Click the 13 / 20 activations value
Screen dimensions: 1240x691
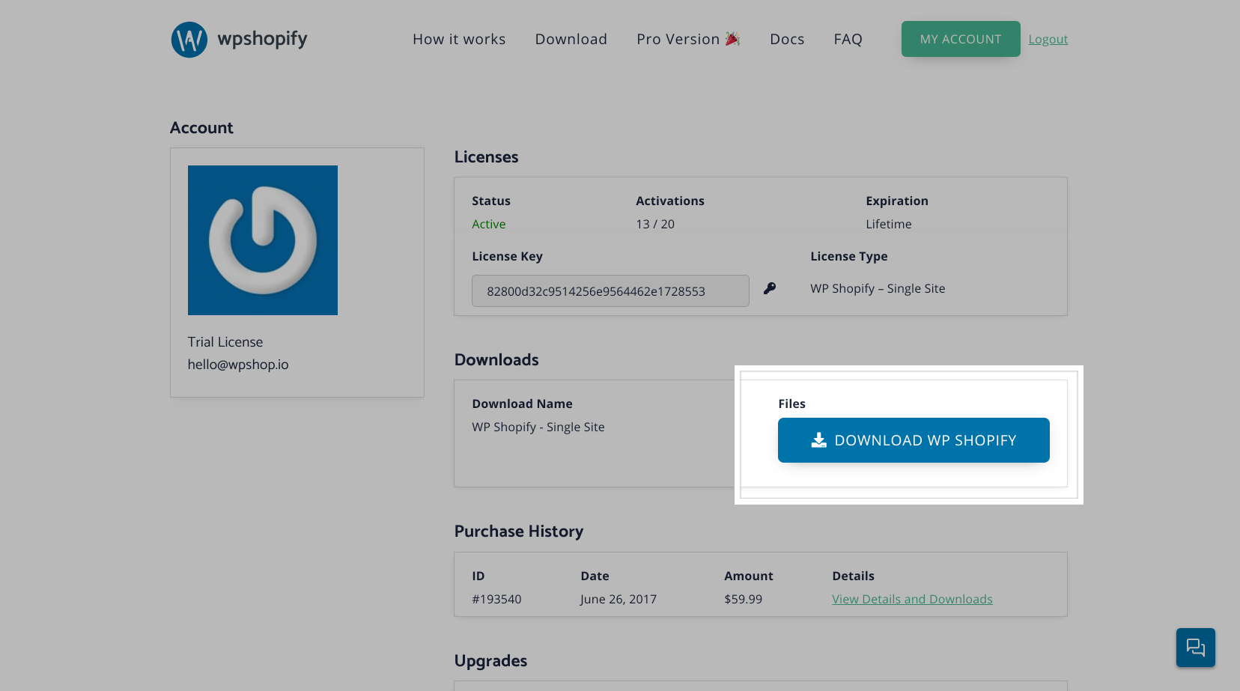655,224
